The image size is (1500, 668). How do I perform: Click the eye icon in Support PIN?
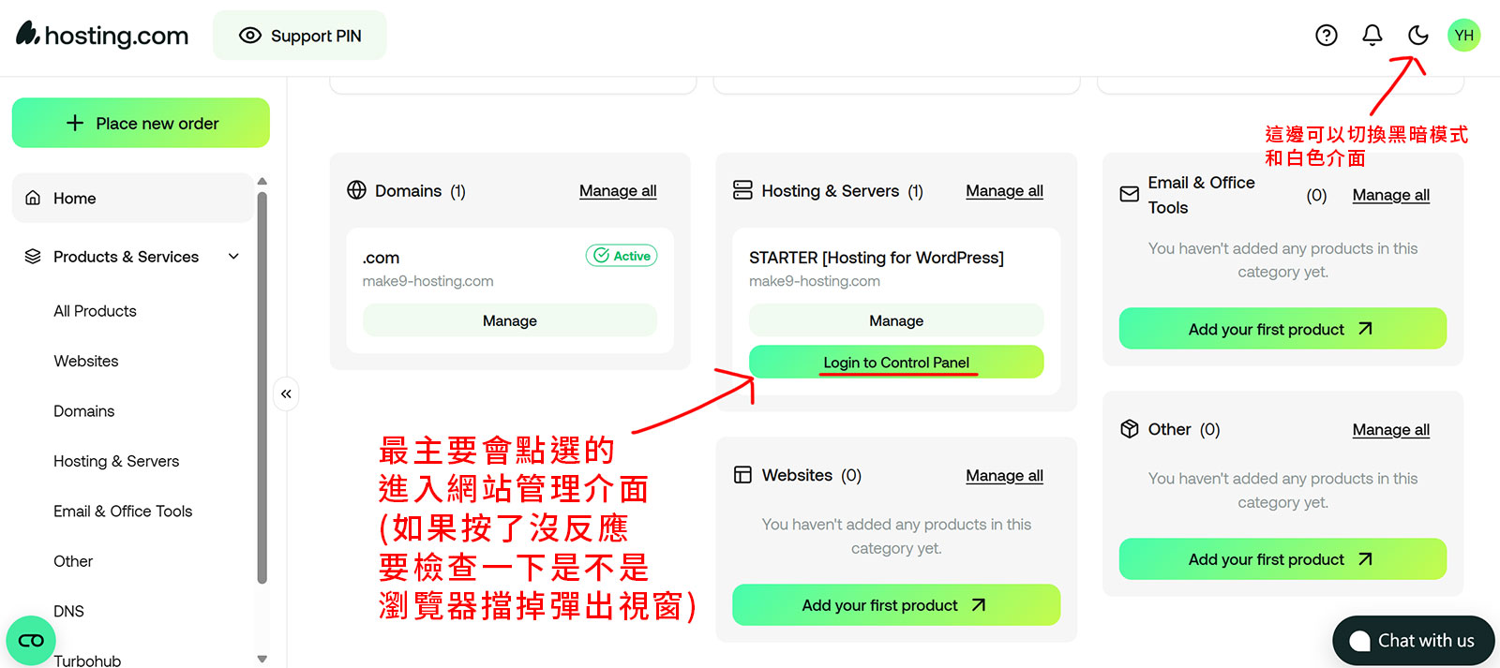[249, 36]
